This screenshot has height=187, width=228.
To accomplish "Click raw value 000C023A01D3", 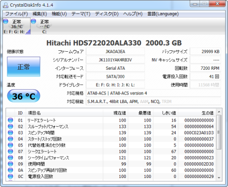I will [199, 133].
